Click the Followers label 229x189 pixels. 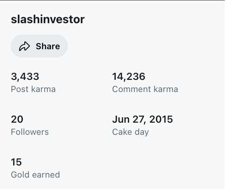pos(30,132)
